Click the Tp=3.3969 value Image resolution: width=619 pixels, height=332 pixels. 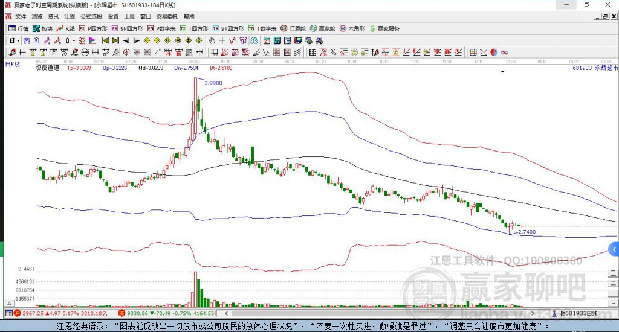point(79,68)
